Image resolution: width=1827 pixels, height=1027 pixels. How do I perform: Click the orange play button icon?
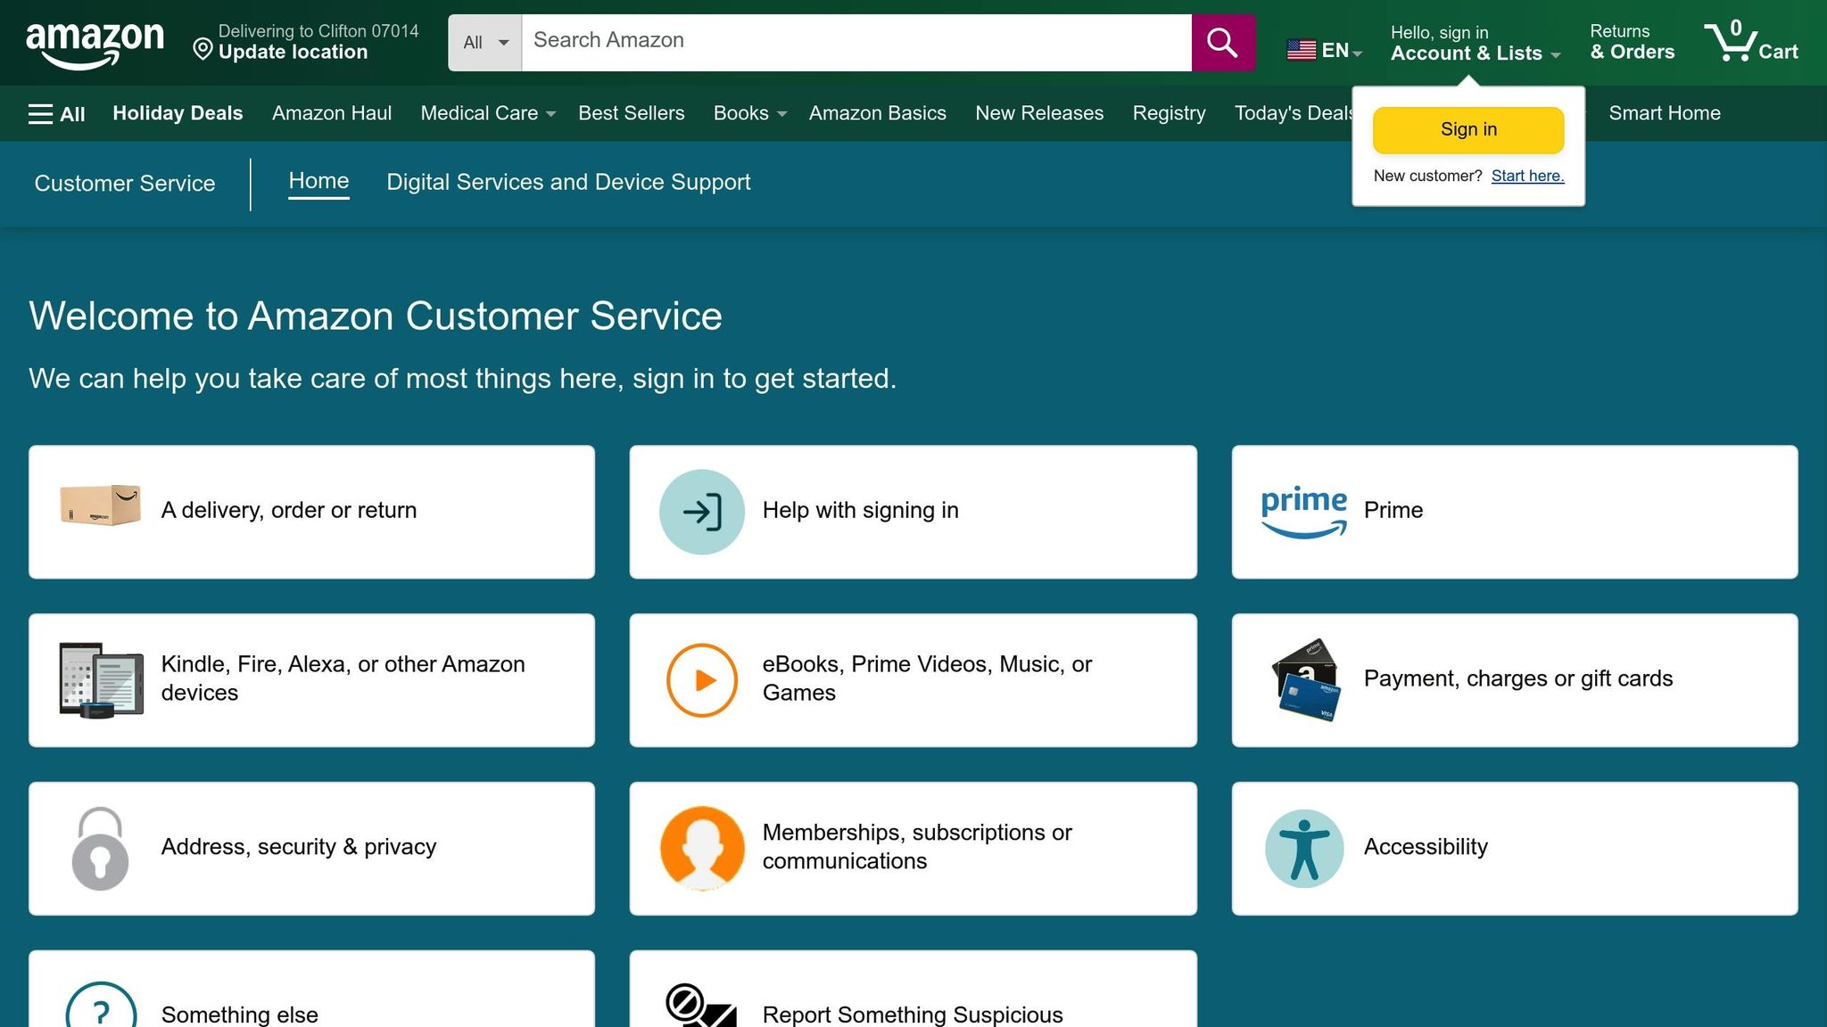(701, 680)
